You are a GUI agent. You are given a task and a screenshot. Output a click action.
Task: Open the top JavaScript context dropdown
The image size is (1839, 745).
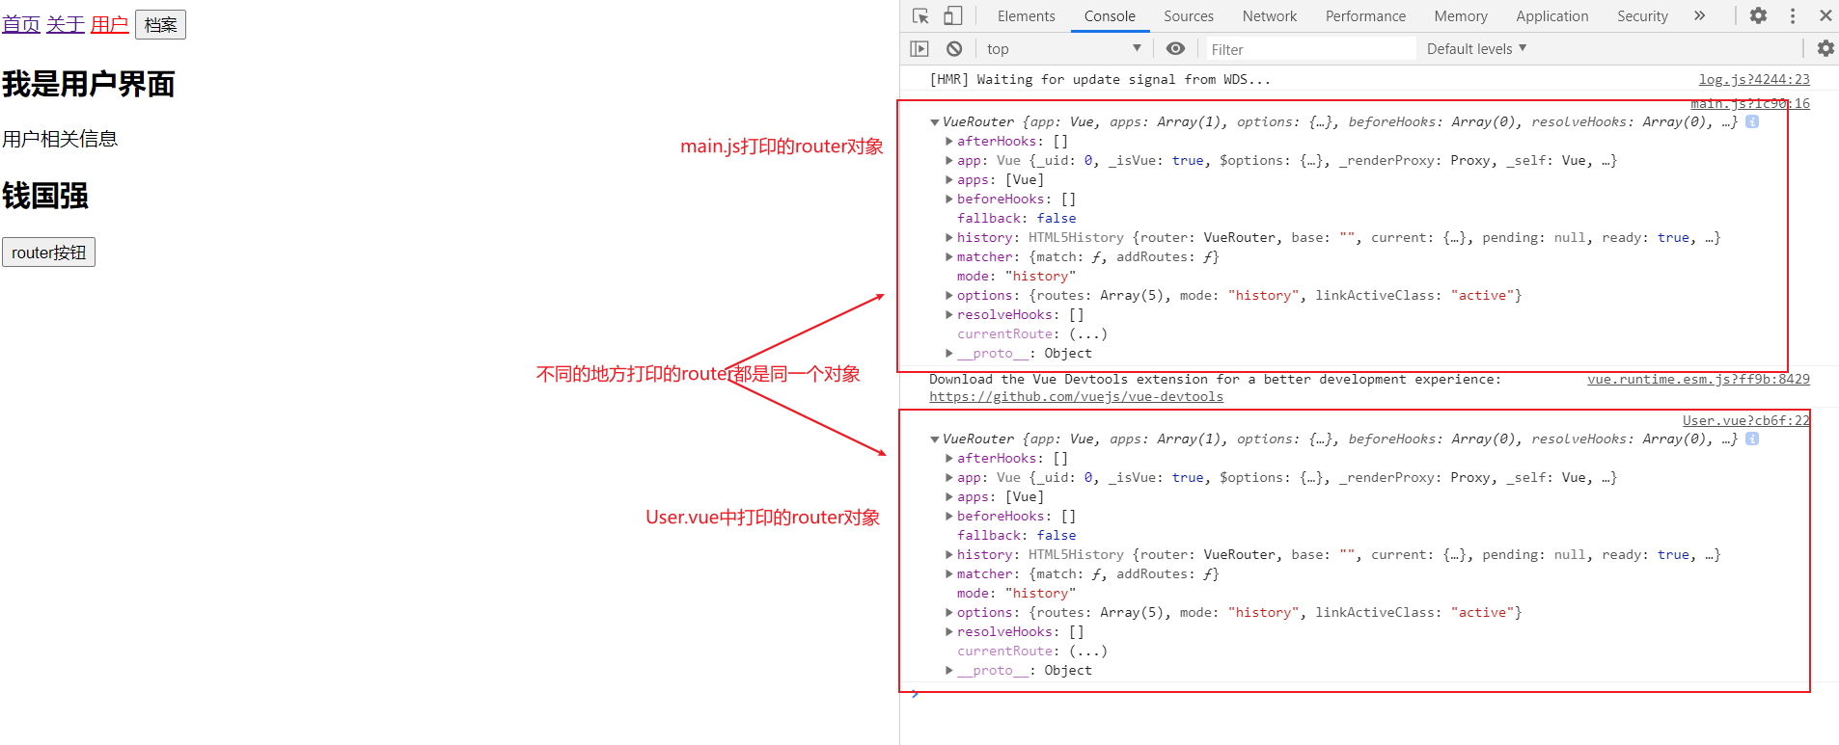click(1063, 48)
